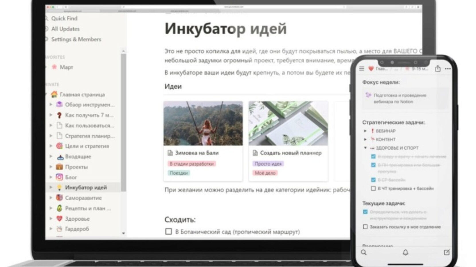This screenshot has height=267, width=476.
Task: Tick Заказать посылку в мое отделение
Action: (365, 227)
